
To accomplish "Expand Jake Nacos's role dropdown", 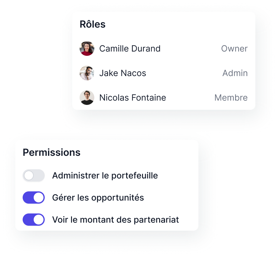I will coord(235,73).
